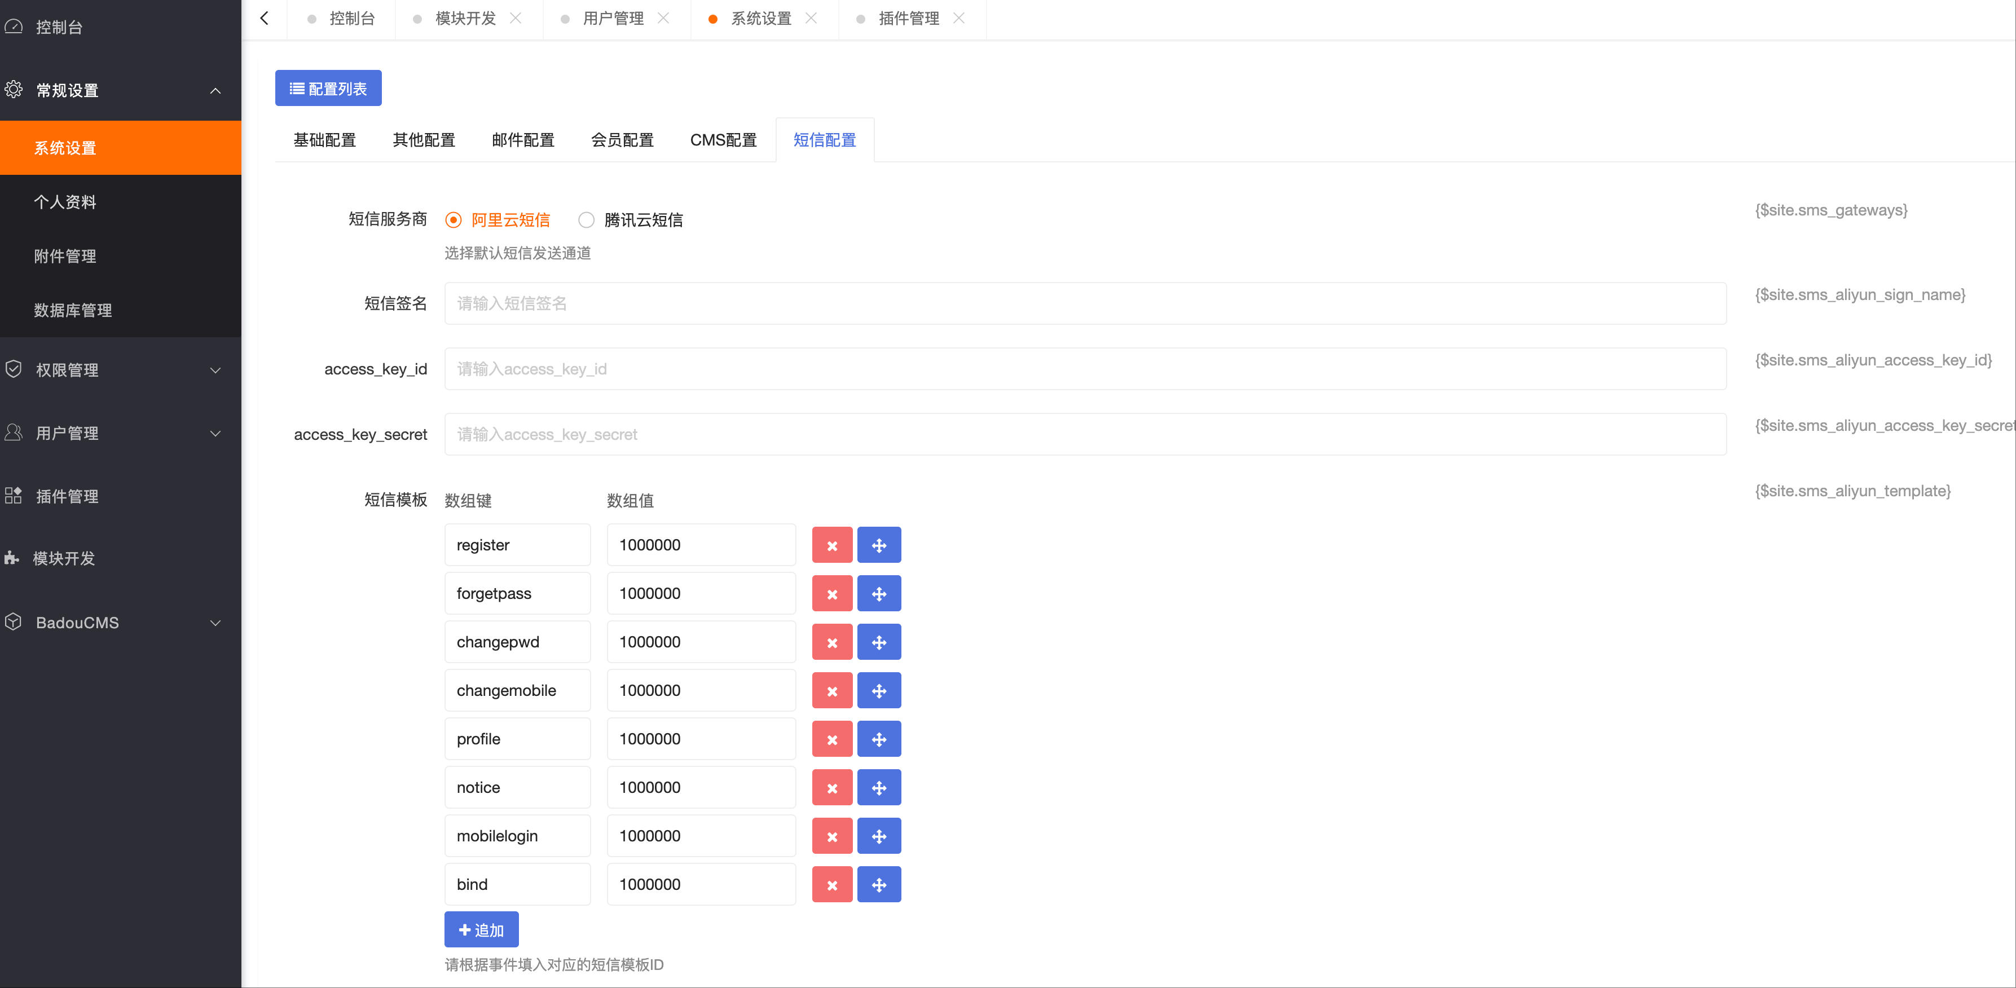Screen dimensions: 2016x988
Task: Click the 模块开发 icon in the sidebar
Action: click(14, 558)
